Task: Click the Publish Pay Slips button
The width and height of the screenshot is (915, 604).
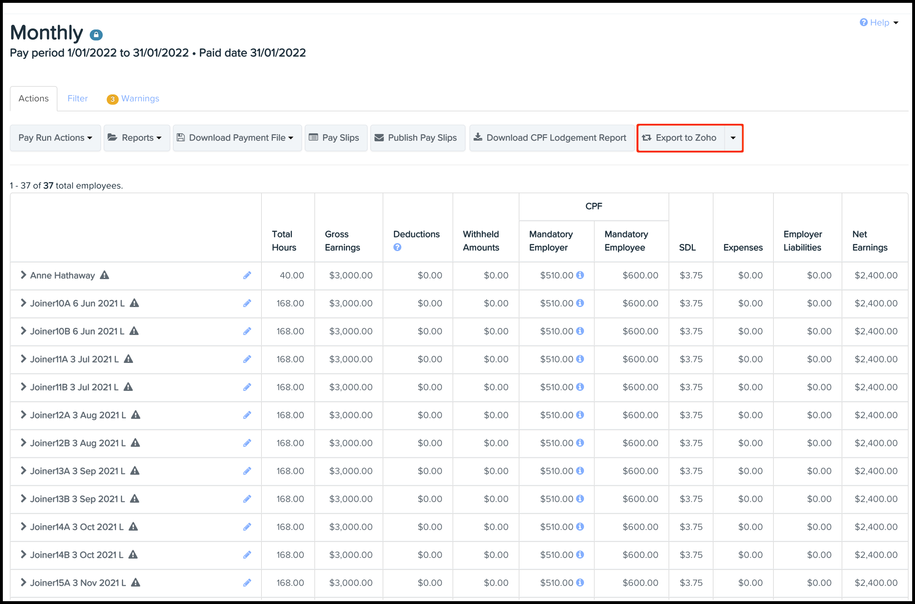Action: [x=418, y=138]
